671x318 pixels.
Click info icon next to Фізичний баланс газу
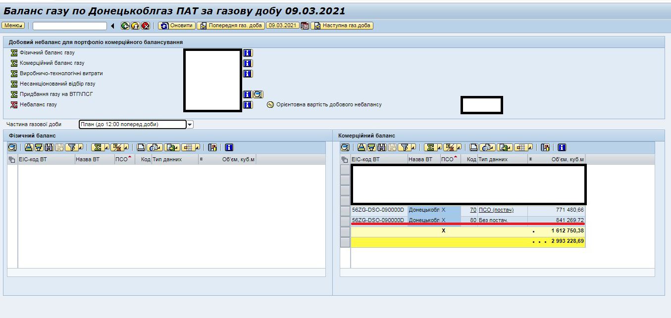(248, 53)
